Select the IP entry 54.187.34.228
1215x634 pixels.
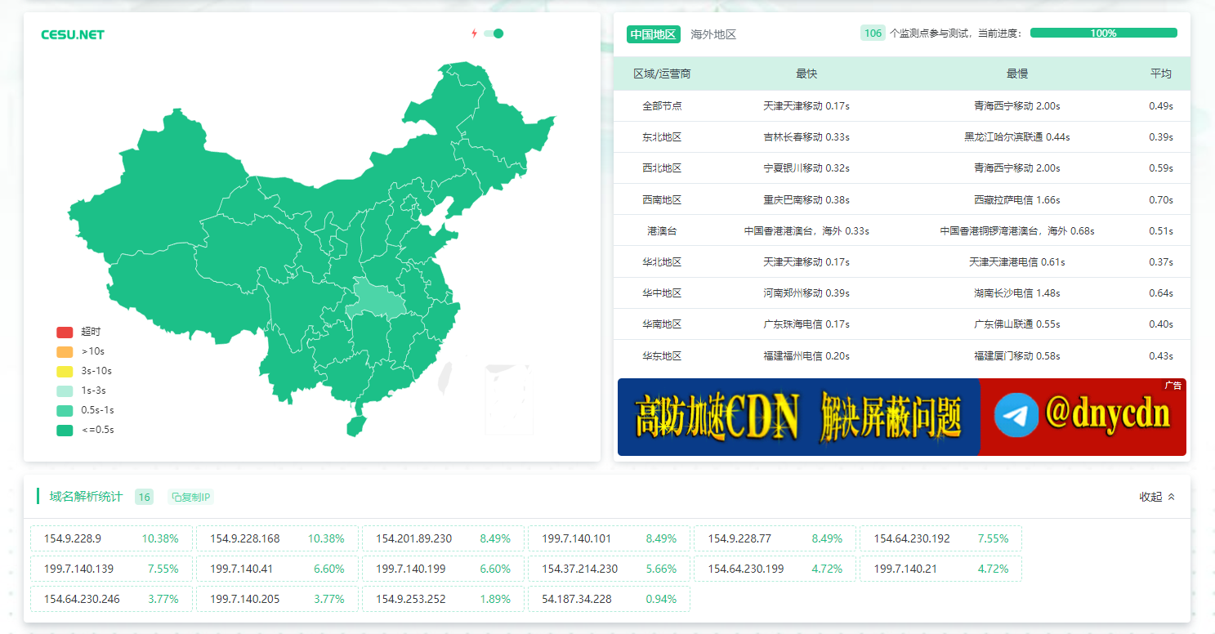[609, 599]
